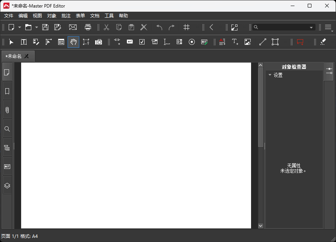Select the Hand tool

74,42
